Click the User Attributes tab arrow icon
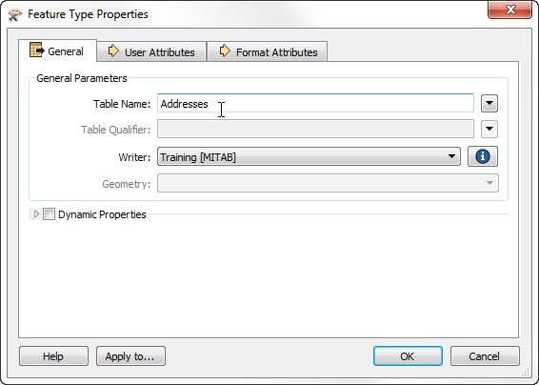Screen dimensions: 539x385 113,51
